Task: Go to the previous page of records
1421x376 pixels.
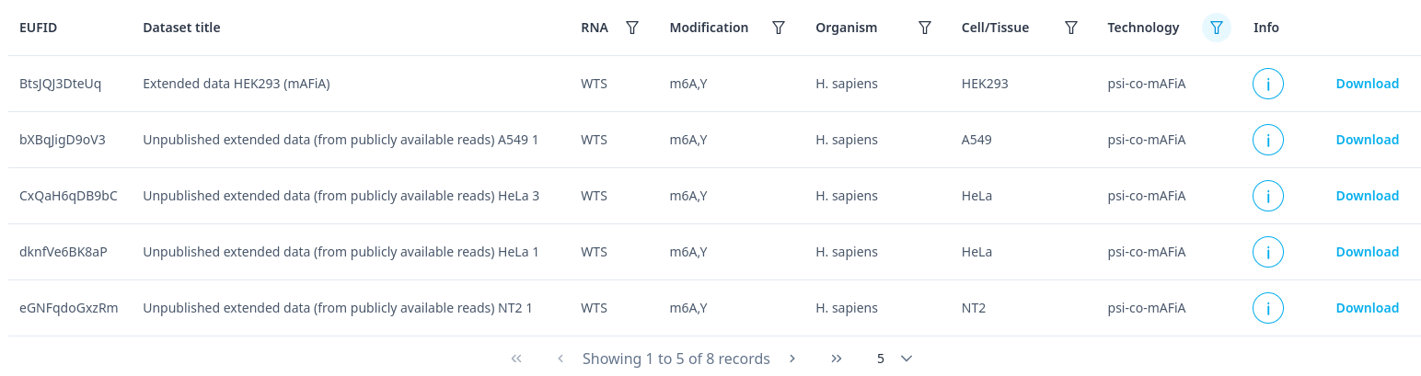Action: [560, 359]
